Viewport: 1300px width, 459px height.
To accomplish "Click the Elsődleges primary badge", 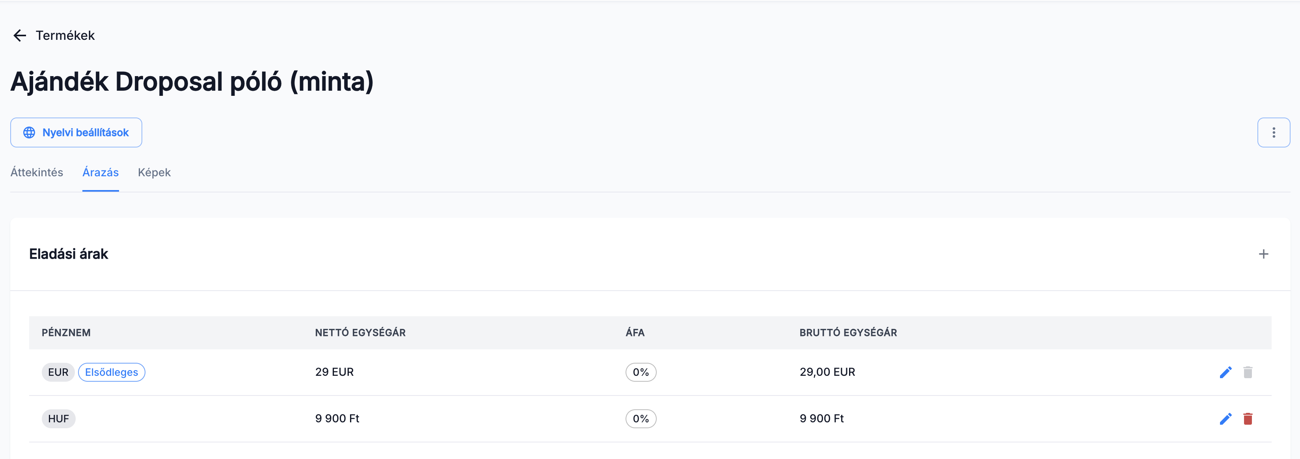I will point(112,372).
